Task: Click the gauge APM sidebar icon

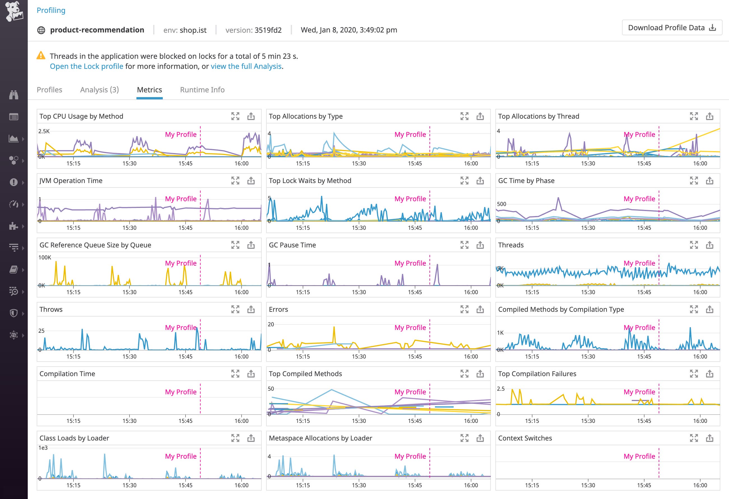Action: click(13, 204)
